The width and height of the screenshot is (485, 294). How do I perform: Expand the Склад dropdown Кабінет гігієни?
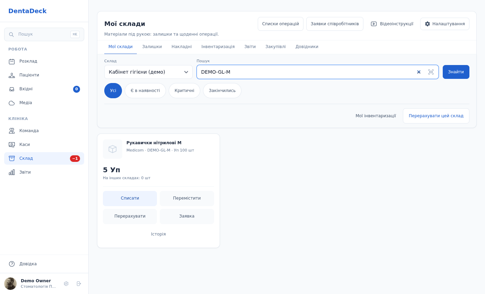[x=148, y=72]
